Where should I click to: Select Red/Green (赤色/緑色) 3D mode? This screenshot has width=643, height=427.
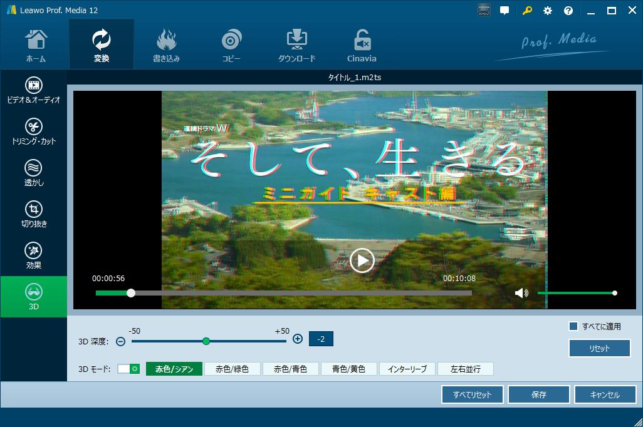[x=232, y=369]
